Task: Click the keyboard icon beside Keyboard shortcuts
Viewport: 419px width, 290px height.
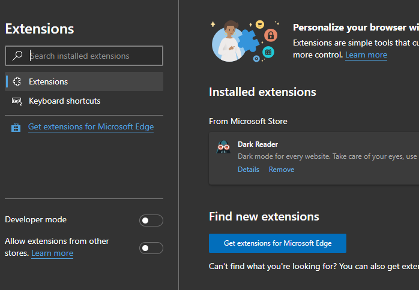Action: (x=17, y=101)
